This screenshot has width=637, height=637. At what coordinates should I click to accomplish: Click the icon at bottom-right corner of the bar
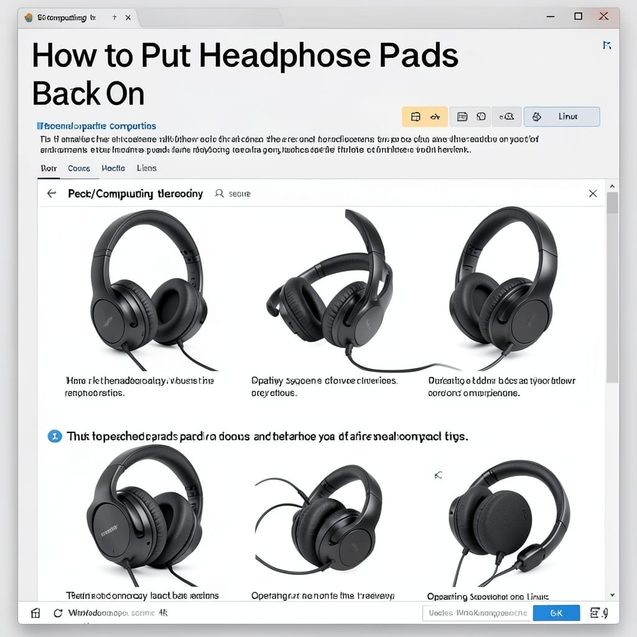pos(599,613)
